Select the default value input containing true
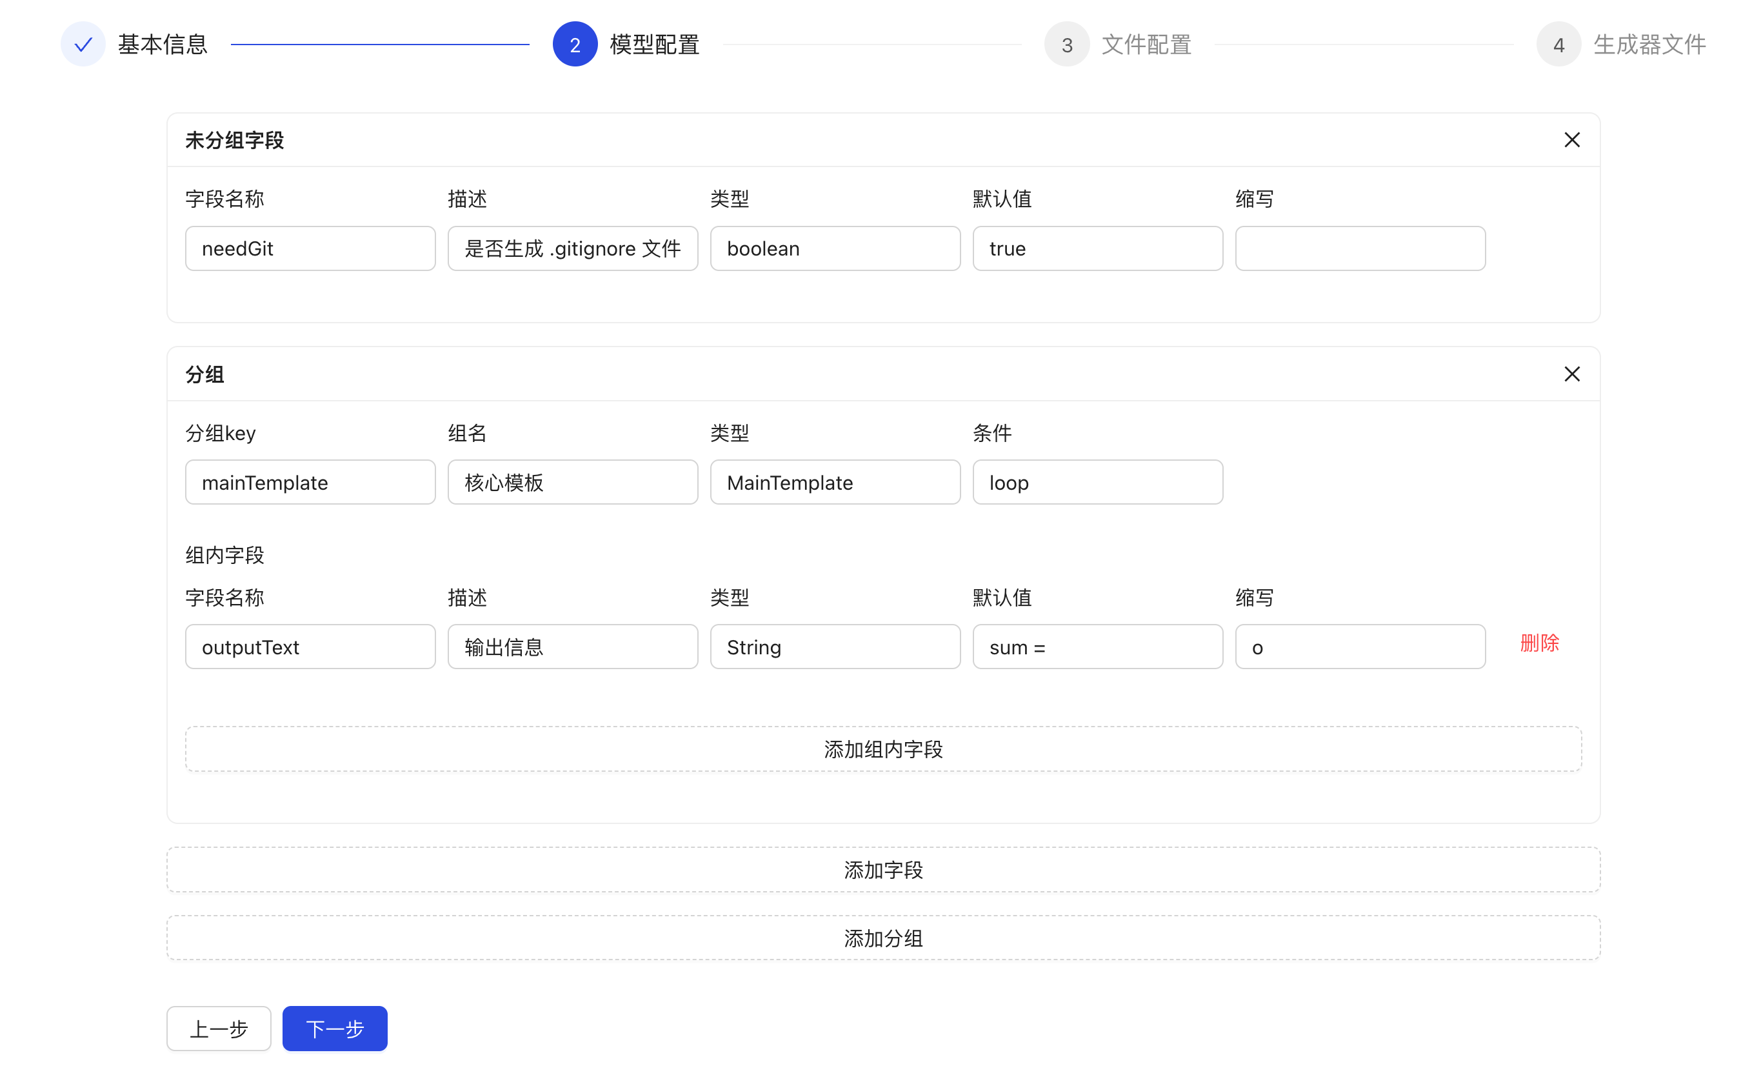The height and width of the screenshot is (1066, 1752). [x=1097, y=248]
